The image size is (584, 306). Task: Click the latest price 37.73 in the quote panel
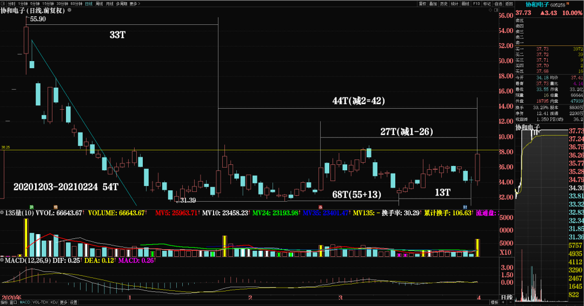coord(523,12)
